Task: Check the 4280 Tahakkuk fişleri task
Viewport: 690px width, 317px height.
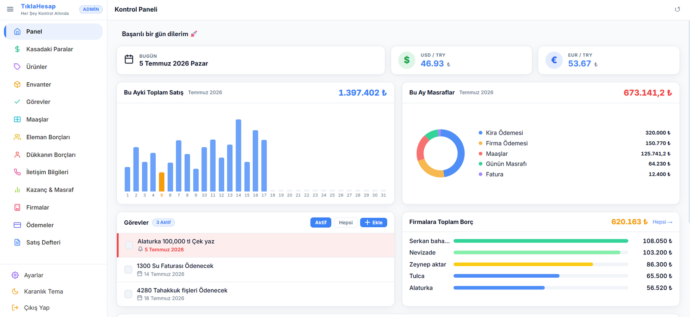Action: [129, 294]
